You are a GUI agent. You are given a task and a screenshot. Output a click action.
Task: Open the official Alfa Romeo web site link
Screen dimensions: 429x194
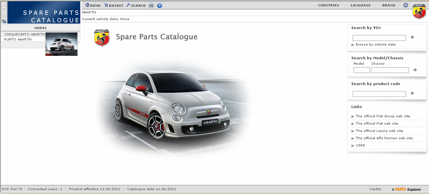384,138
